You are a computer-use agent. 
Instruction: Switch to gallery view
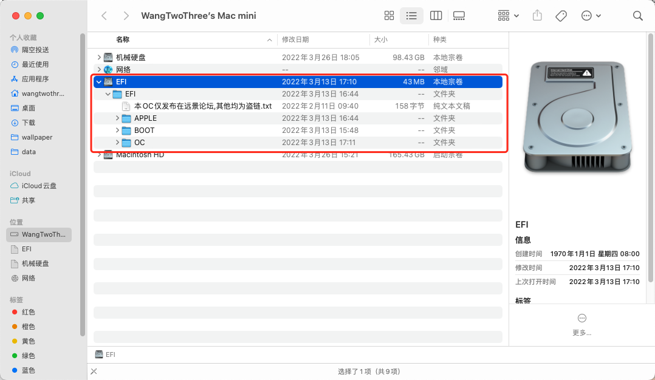coord(459,16)
